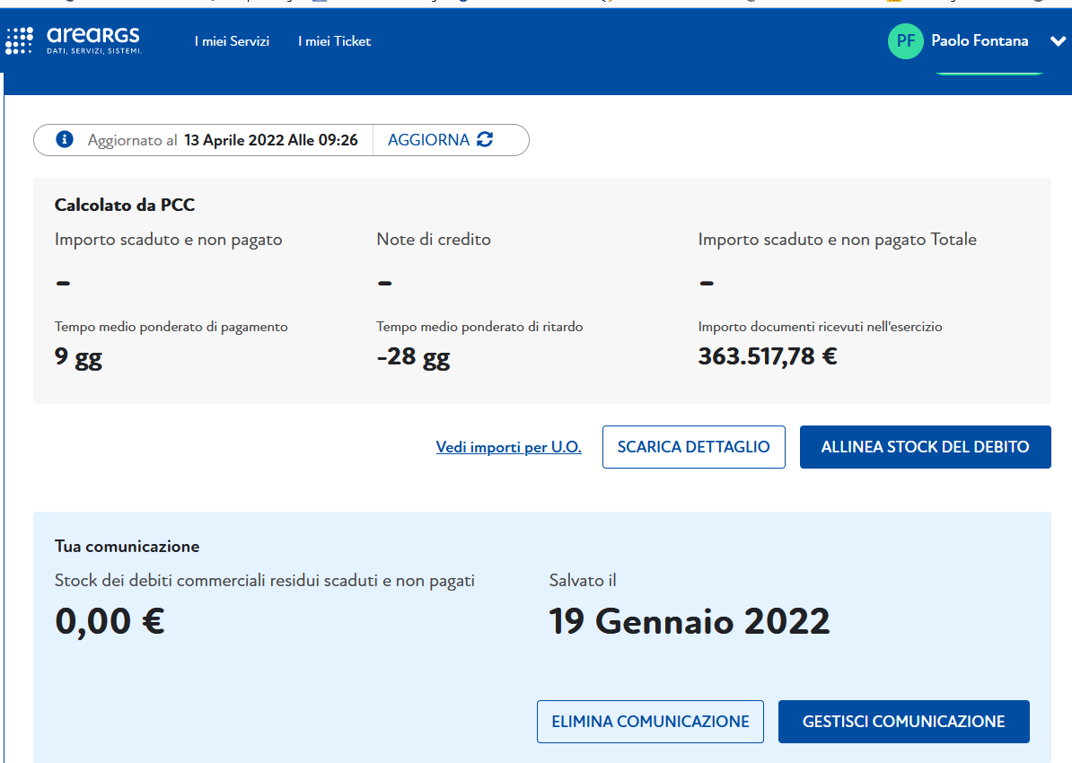Click ALLINEA STOCK DEL DEBITO
Viewport: 1072px width, 763px height.
[x=925, y=447]
